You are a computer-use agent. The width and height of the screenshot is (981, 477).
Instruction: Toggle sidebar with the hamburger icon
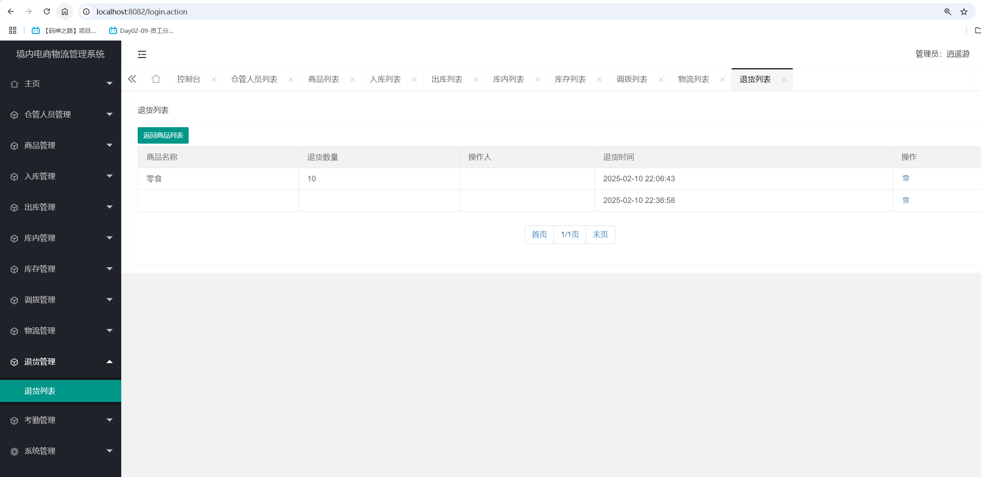142,54
